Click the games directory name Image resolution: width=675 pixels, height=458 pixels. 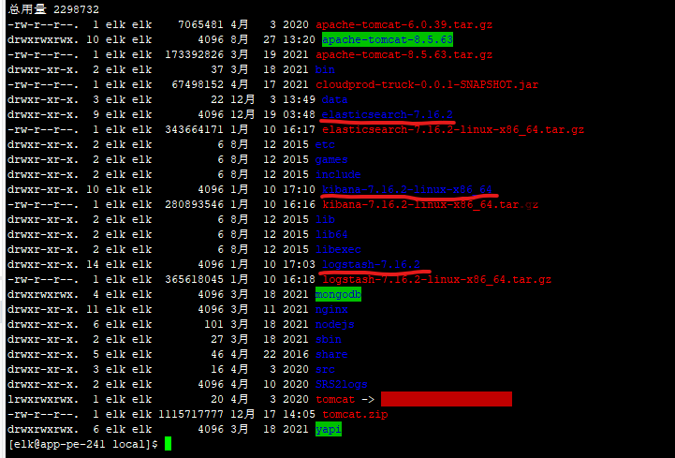coord(331,159)
